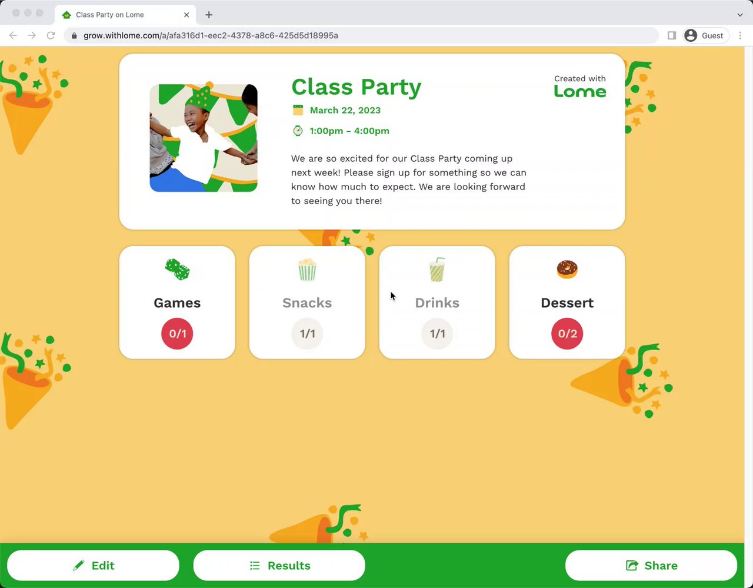Open the Guest profile menu
Viewport: 753px width, 588px height.
click(x=705, y=35)
